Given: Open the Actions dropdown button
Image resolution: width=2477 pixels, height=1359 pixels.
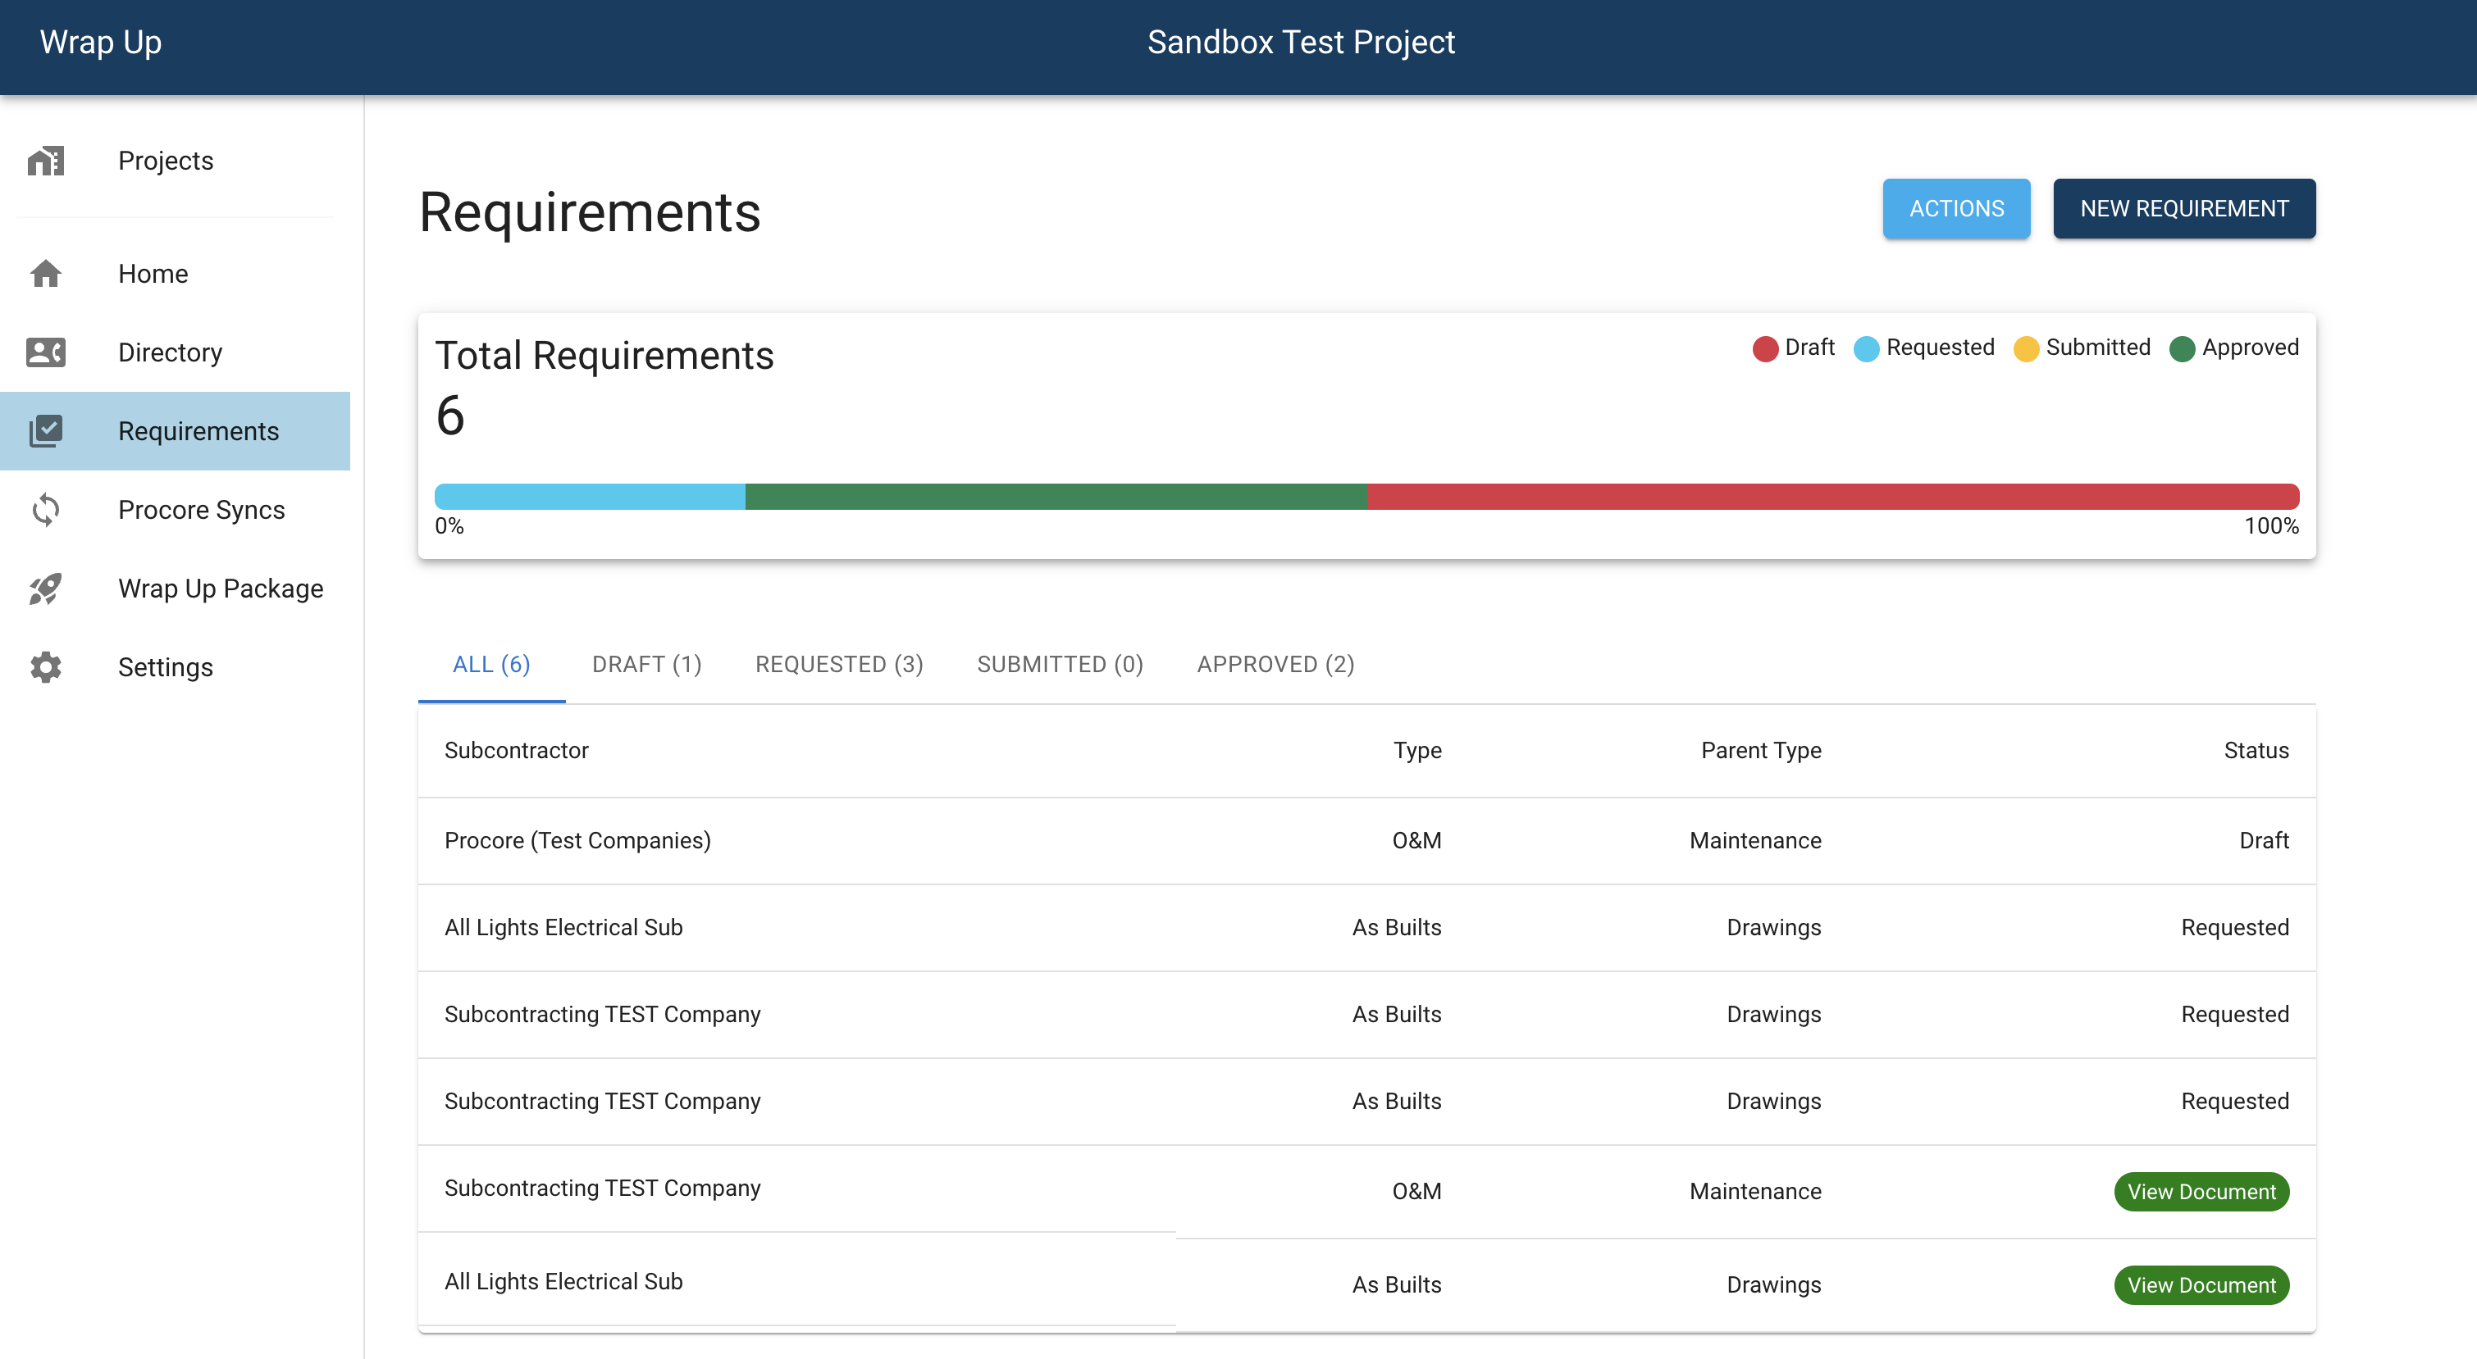Looking at the screenshot, I should 1956,208.
